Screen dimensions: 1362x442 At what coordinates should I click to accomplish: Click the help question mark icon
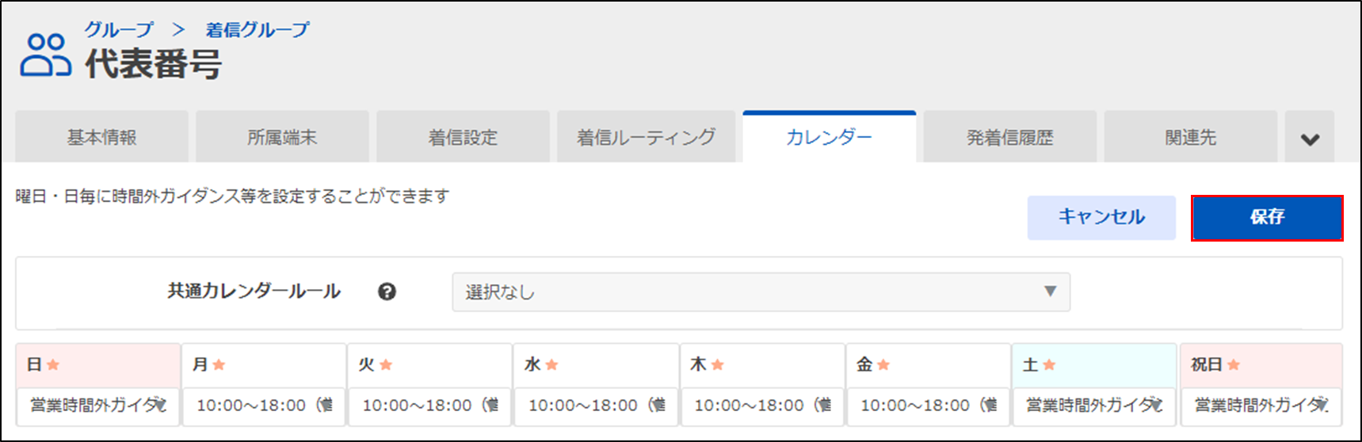pos(387,291)
